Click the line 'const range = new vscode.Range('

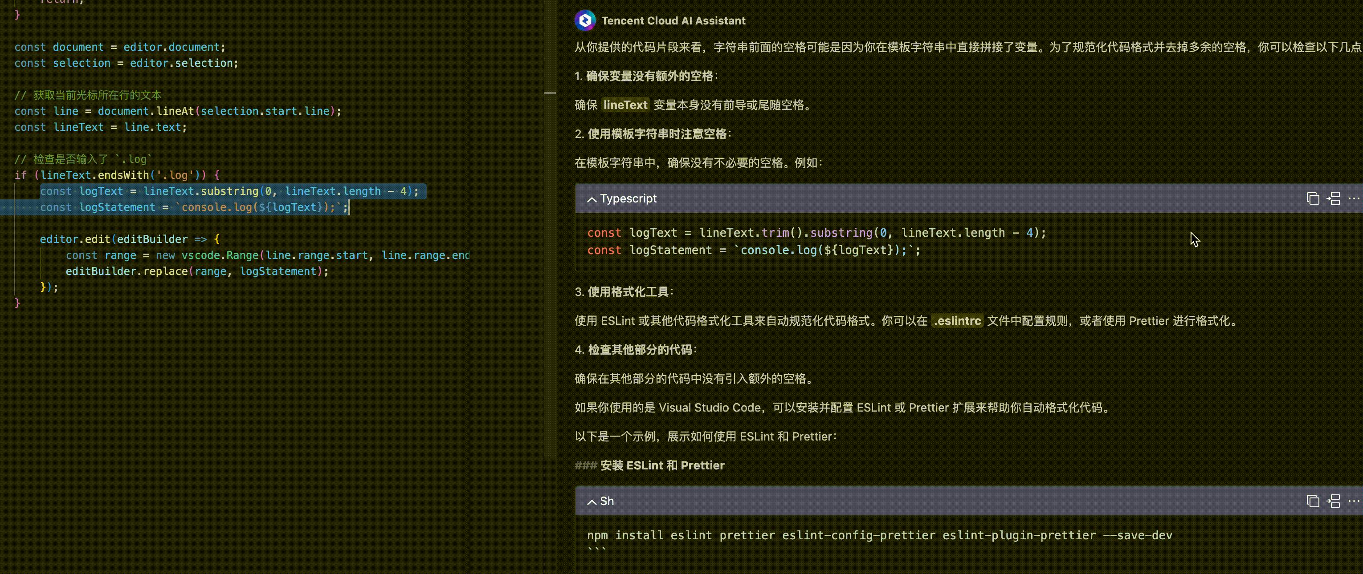267,255
